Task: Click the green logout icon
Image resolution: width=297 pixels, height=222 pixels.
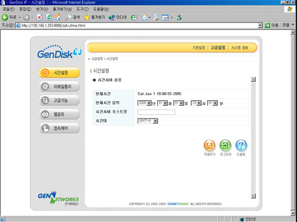Action: coord(226,145)
